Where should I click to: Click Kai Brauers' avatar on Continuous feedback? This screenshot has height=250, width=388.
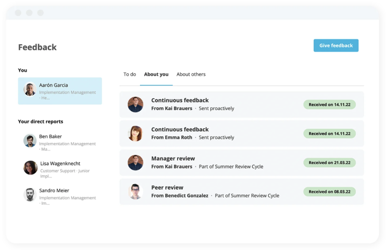(x=135, y=104)
